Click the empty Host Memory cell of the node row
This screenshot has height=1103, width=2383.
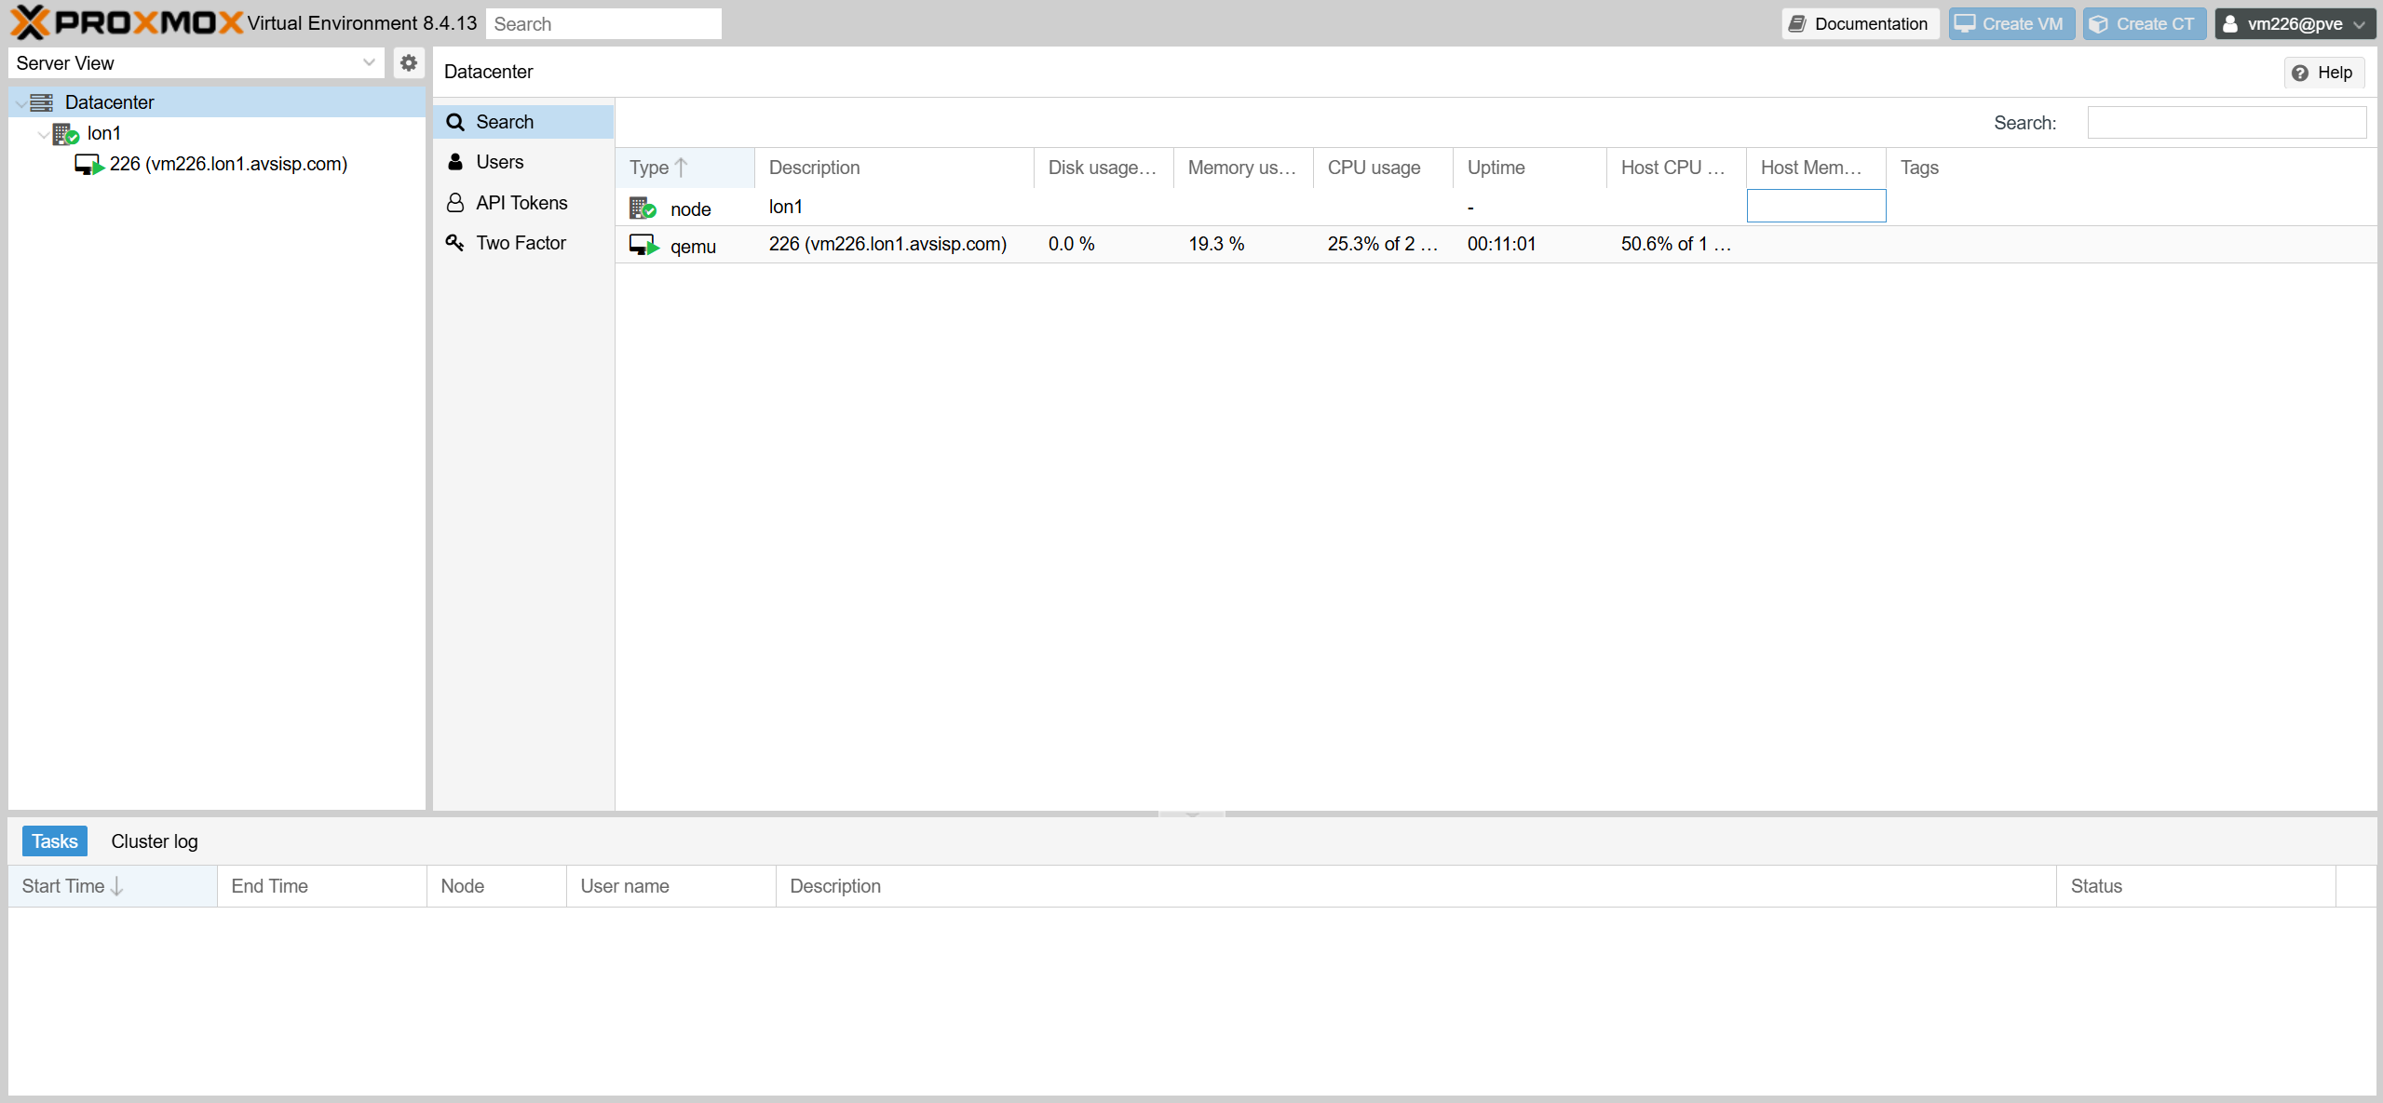tap(1817, 206)
